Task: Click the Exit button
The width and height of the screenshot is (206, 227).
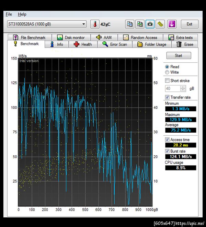Action: pos(189,24)
